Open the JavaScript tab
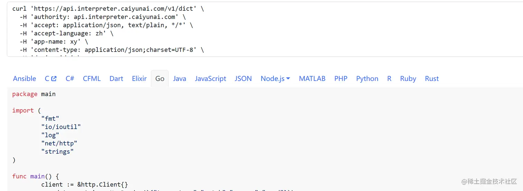523x191 pixels. pyautogui.click(x=210, y=79)
